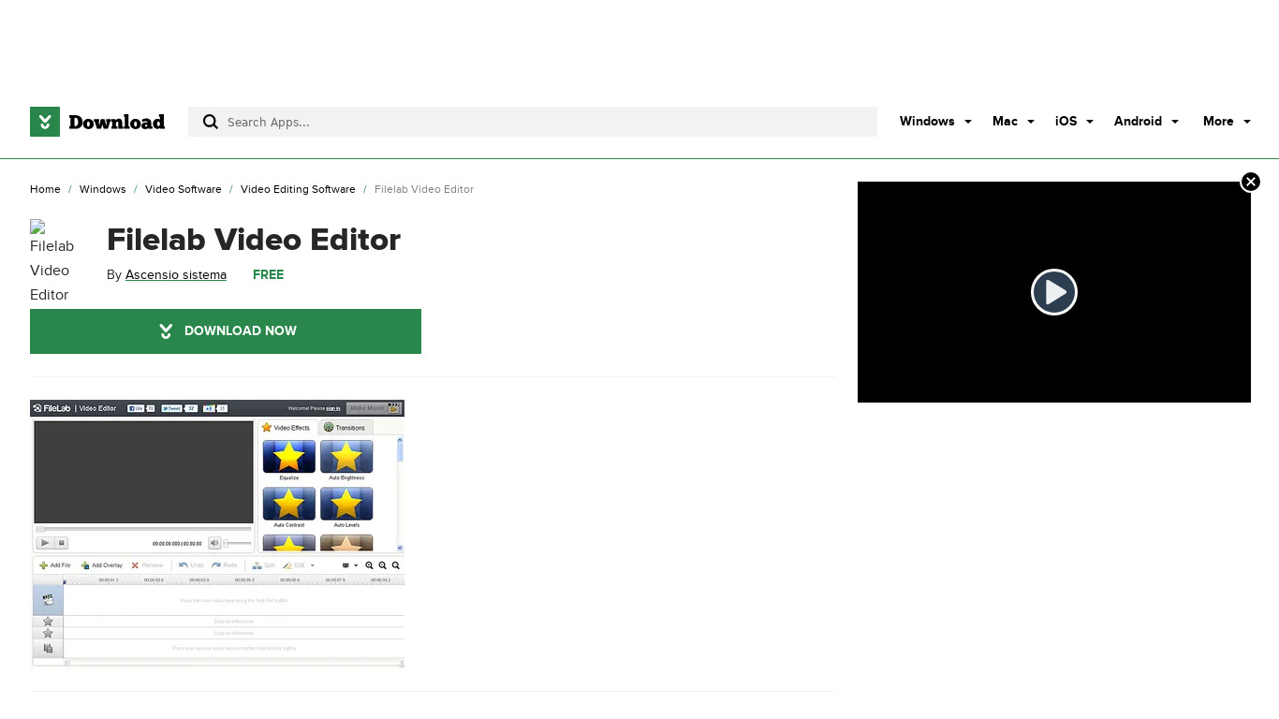Click the Auto Brightness effect icon
Screen dimensions: 1279x719
click(x=346, y=457)
